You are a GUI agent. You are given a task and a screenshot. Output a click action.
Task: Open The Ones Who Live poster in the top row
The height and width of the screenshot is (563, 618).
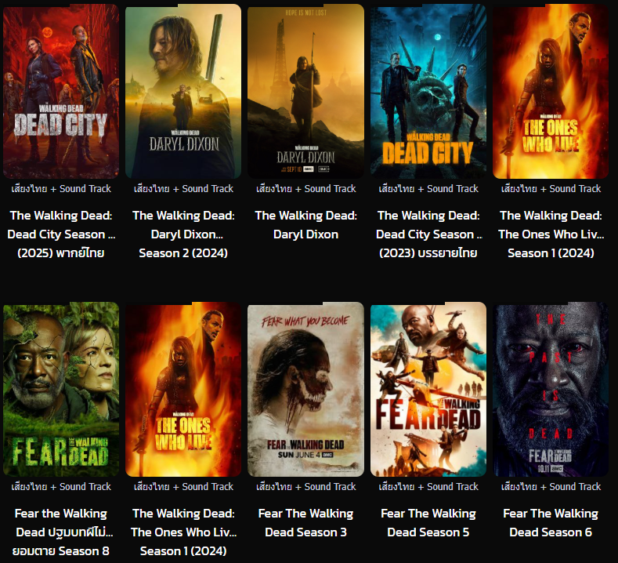pyautogui.click(x=551, y=91)
